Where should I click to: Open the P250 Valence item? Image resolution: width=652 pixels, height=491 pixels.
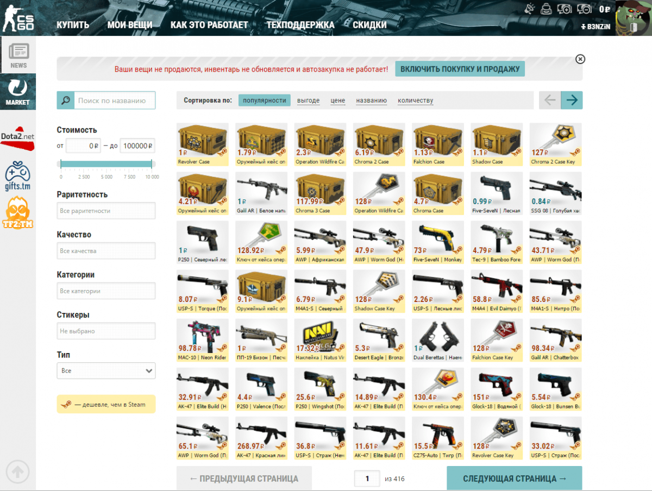pos(261,389)
